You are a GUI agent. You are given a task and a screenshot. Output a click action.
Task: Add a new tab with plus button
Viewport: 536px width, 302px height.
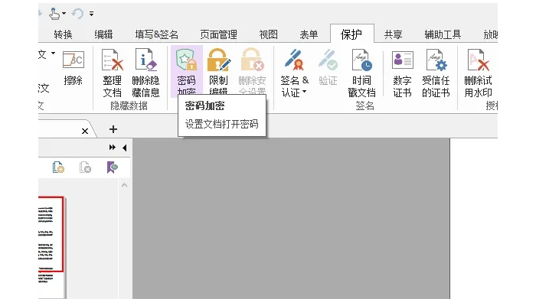[113, 129]
